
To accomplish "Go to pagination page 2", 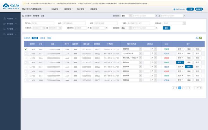I will point(183,88).
